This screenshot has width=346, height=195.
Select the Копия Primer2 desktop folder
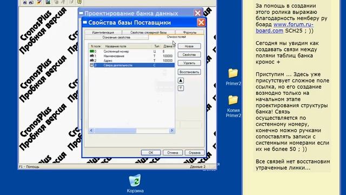[233, 106]
